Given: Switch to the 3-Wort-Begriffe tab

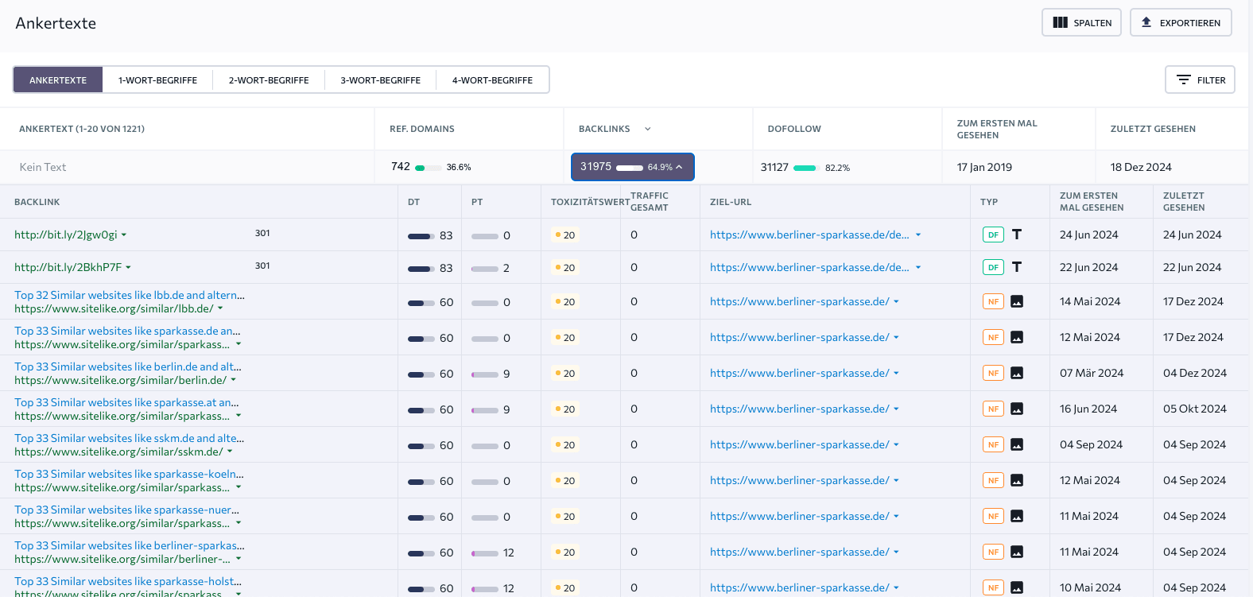Looking at the screenshot, I should pos(380,79).
